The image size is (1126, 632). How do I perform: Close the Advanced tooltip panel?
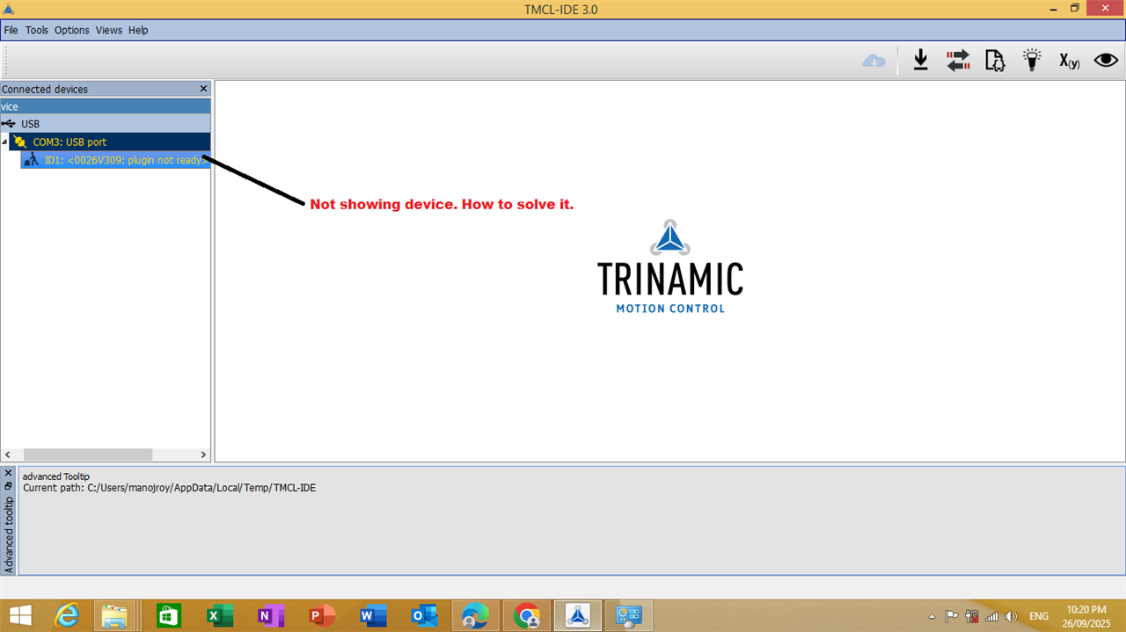click(9, 472)
